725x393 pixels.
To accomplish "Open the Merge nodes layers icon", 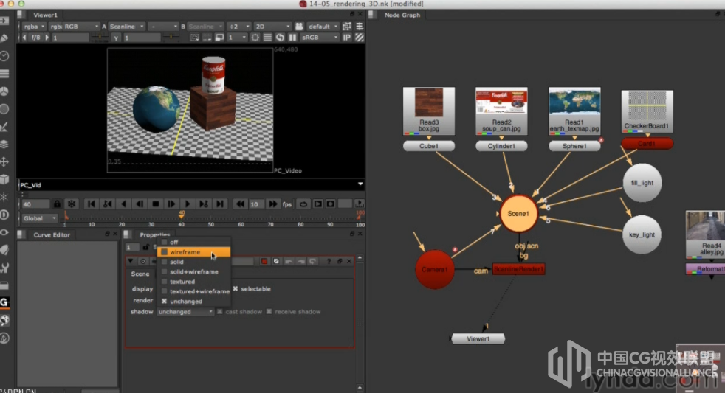I will click(4, 144).
